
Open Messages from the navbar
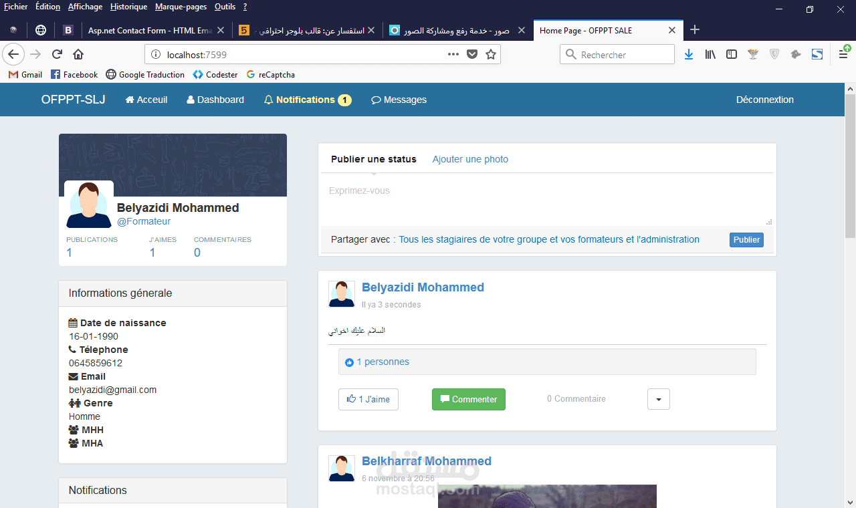(399, 100)
